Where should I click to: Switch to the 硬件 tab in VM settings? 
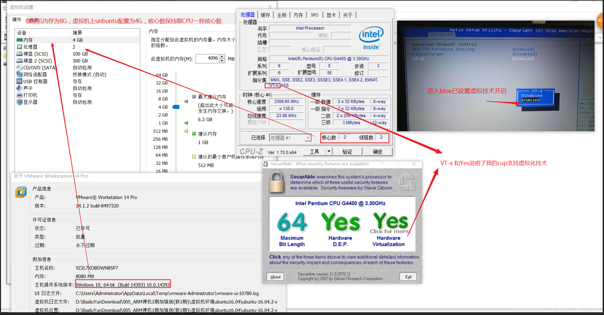pos(17,20)
